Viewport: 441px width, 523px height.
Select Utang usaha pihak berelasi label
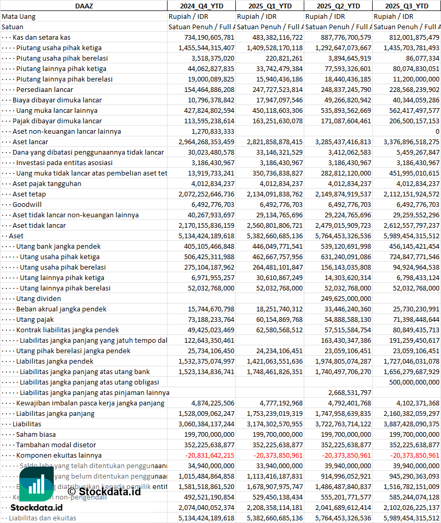click(63, 267)
